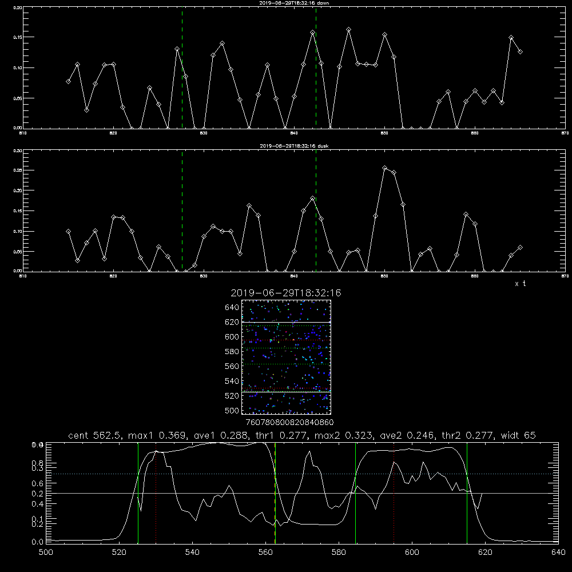Image resolution: width=572 pixels, height=572 pixels.
Task: Click the "870" x-axis label of dawn plot
Action: pos(565,133)
